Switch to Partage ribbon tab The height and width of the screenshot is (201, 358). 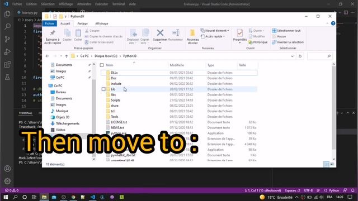(x=82, y=23)
